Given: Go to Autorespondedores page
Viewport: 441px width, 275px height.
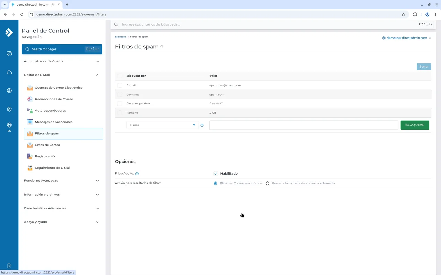Looking at the screenshot, I should [x=63, y=111].
